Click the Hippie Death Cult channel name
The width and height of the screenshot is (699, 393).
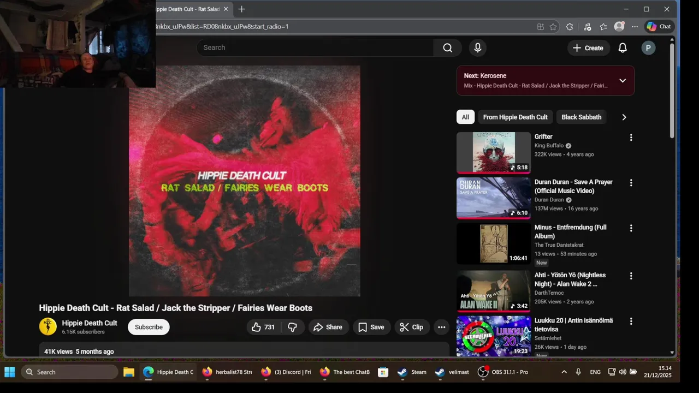point(90,323)
